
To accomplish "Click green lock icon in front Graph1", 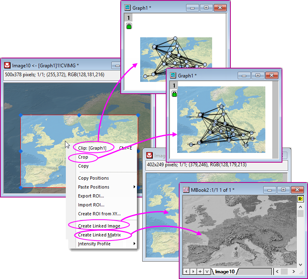I will point(174,94).
